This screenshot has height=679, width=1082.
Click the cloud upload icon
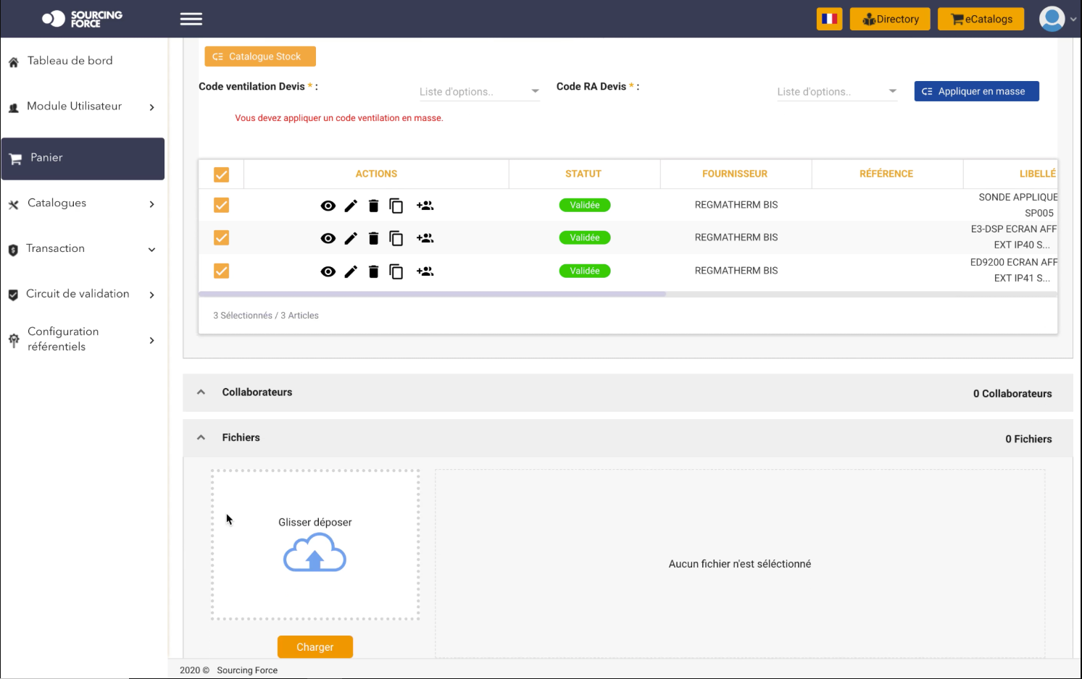(x=315, y=553)
